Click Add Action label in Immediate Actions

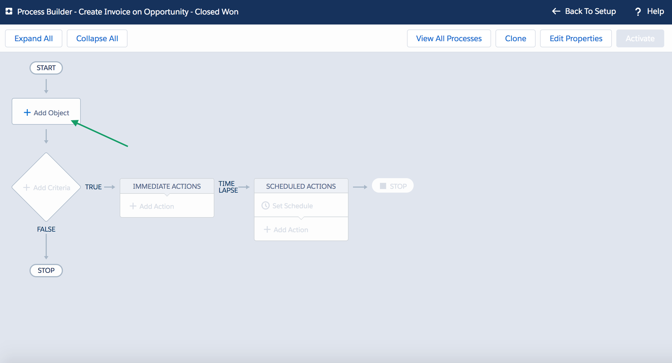coord(157,206)
